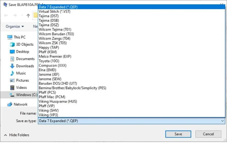Viewport: 227px width, 144px height.
Task: Open Documents in navigation pane
Action: (x=25, y=59)
